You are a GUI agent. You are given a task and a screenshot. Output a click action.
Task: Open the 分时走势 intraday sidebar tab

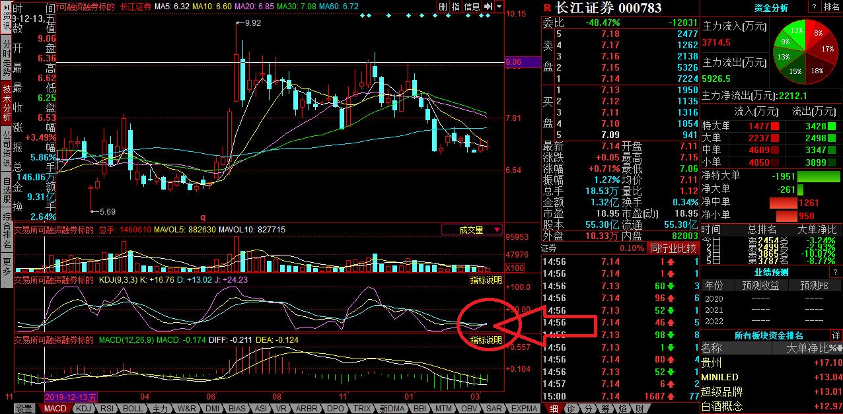point(6,58)
